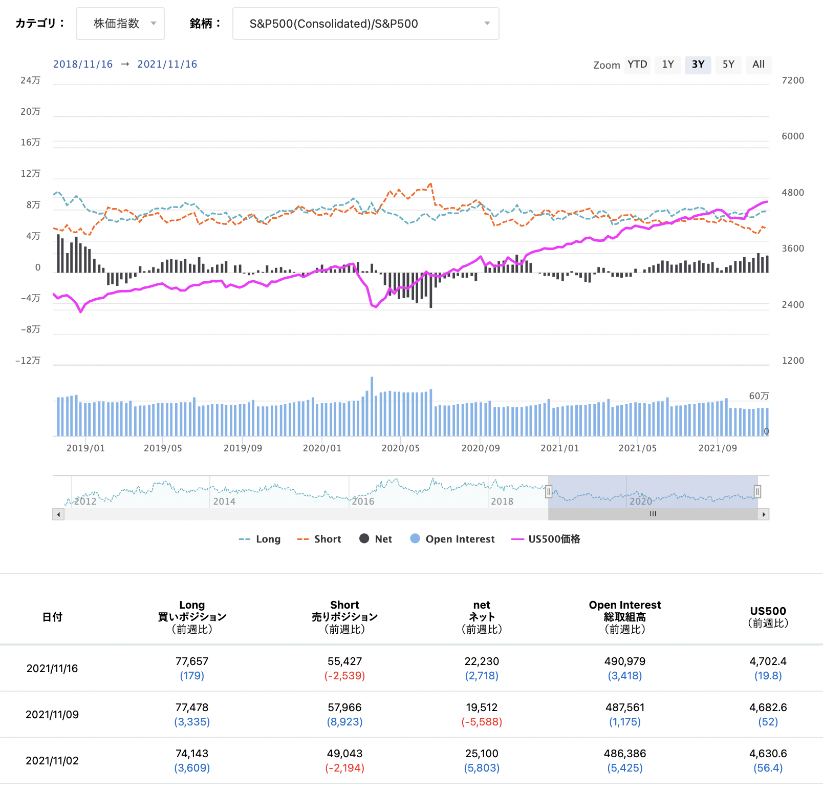Grab the navigator left range handle
Image resolution: width=823 pixels, height=790 pixels.
point(549,492)
